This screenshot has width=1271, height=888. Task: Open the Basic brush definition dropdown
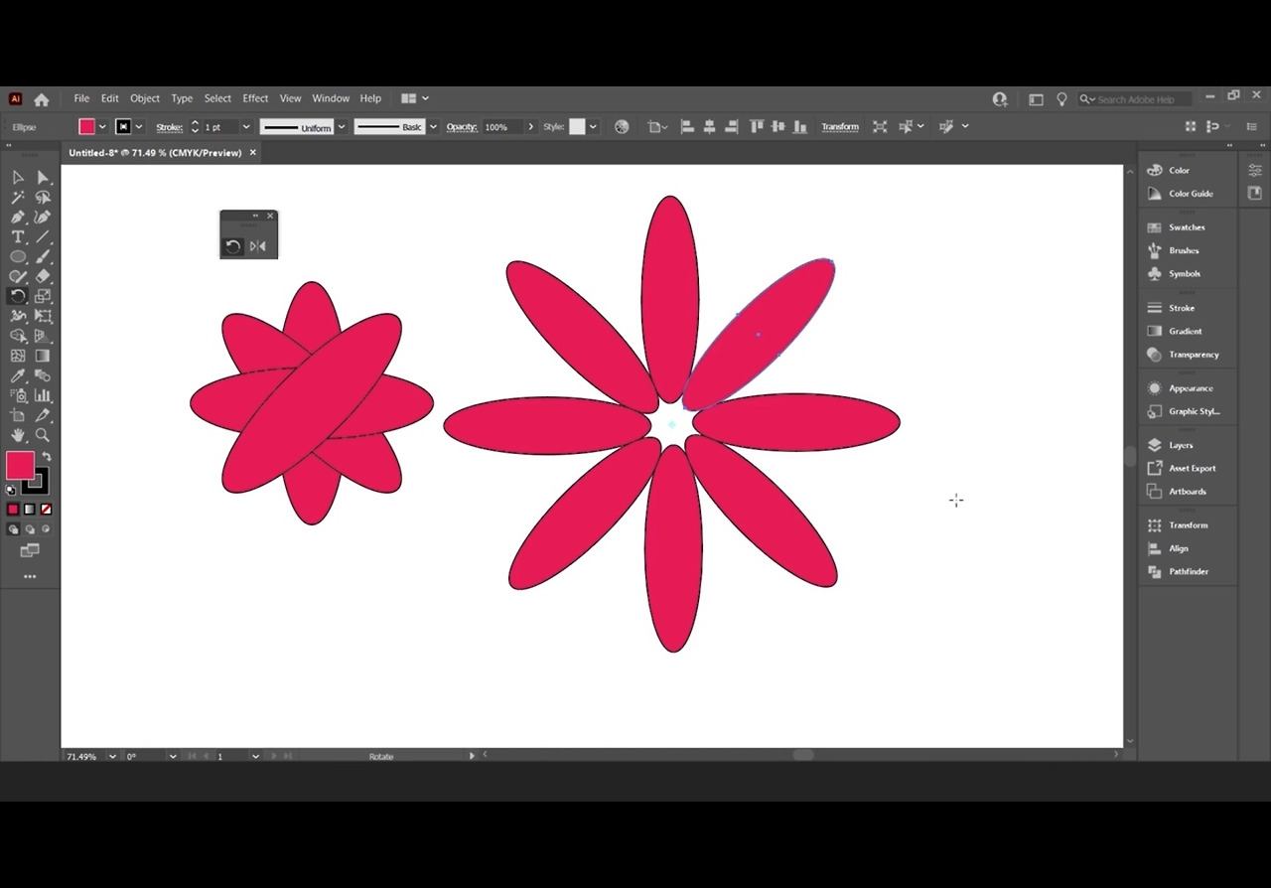click(x=433, y=127)
